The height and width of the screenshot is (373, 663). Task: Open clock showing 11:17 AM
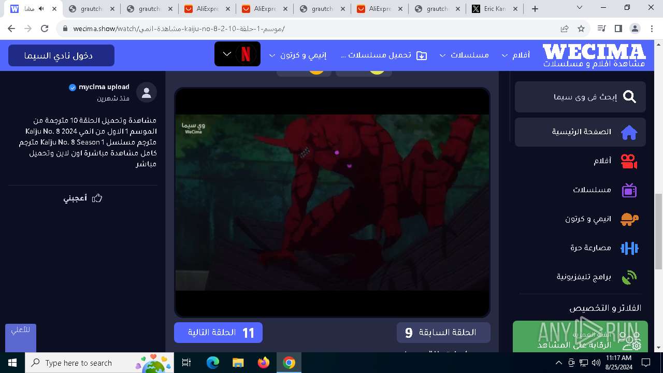pyautogui.click(x=618, y=363)
